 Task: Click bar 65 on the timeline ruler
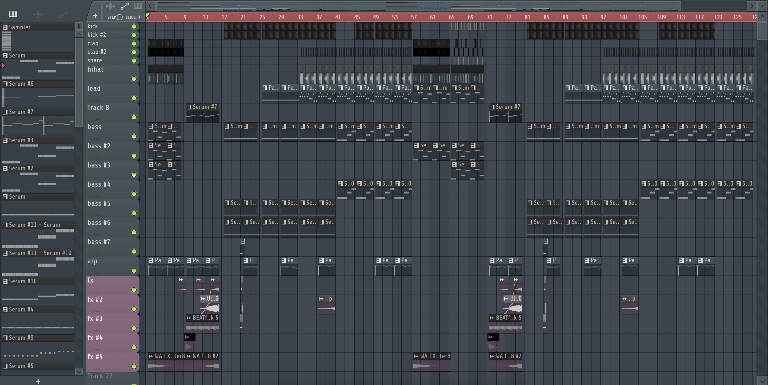coord(452,17)
